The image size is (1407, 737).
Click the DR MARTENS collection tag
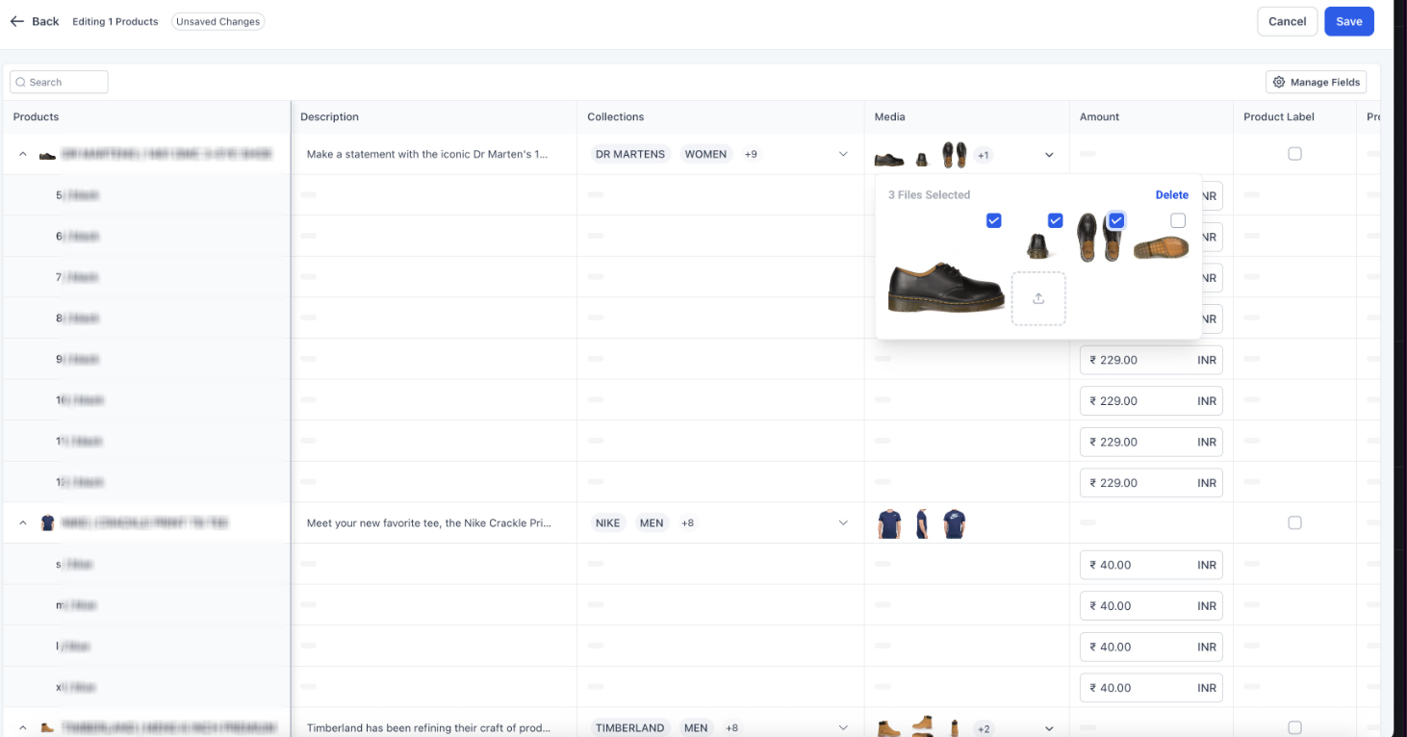(x=629, y=154)
